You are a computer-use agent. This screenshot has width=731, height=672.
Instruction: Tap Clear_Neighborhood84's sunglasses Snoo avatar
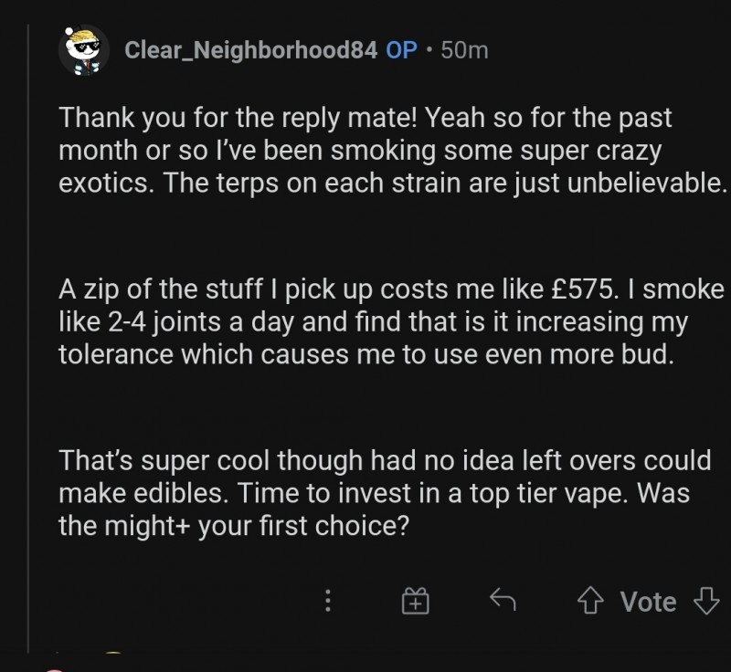(x=85, y=50)
